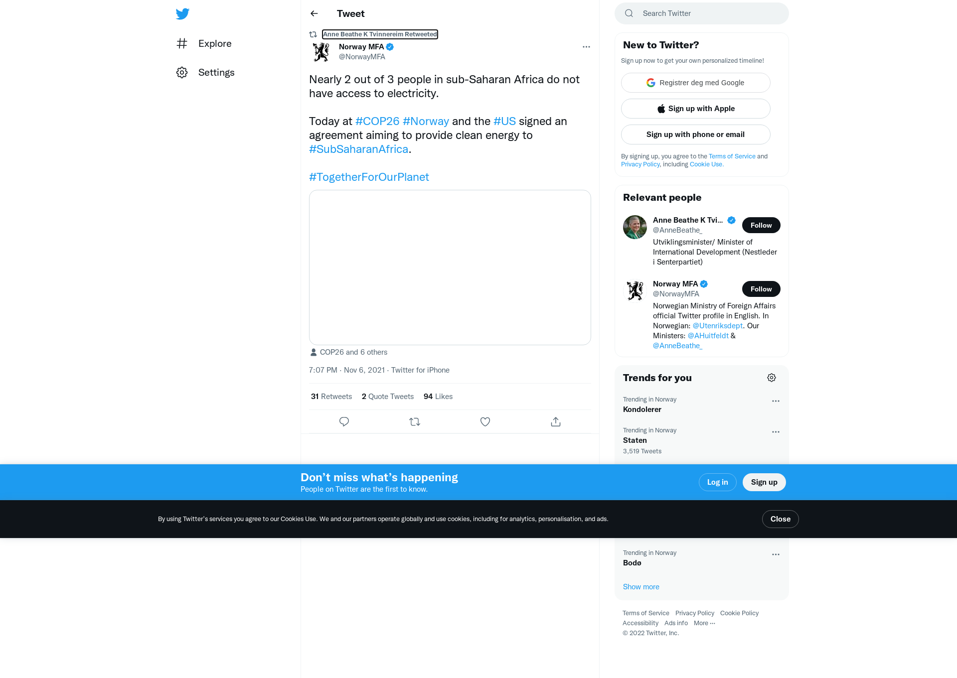This screenshot has height=678, width=957.
Task: Click the Twitter bird logo
Action: point(182,14)
